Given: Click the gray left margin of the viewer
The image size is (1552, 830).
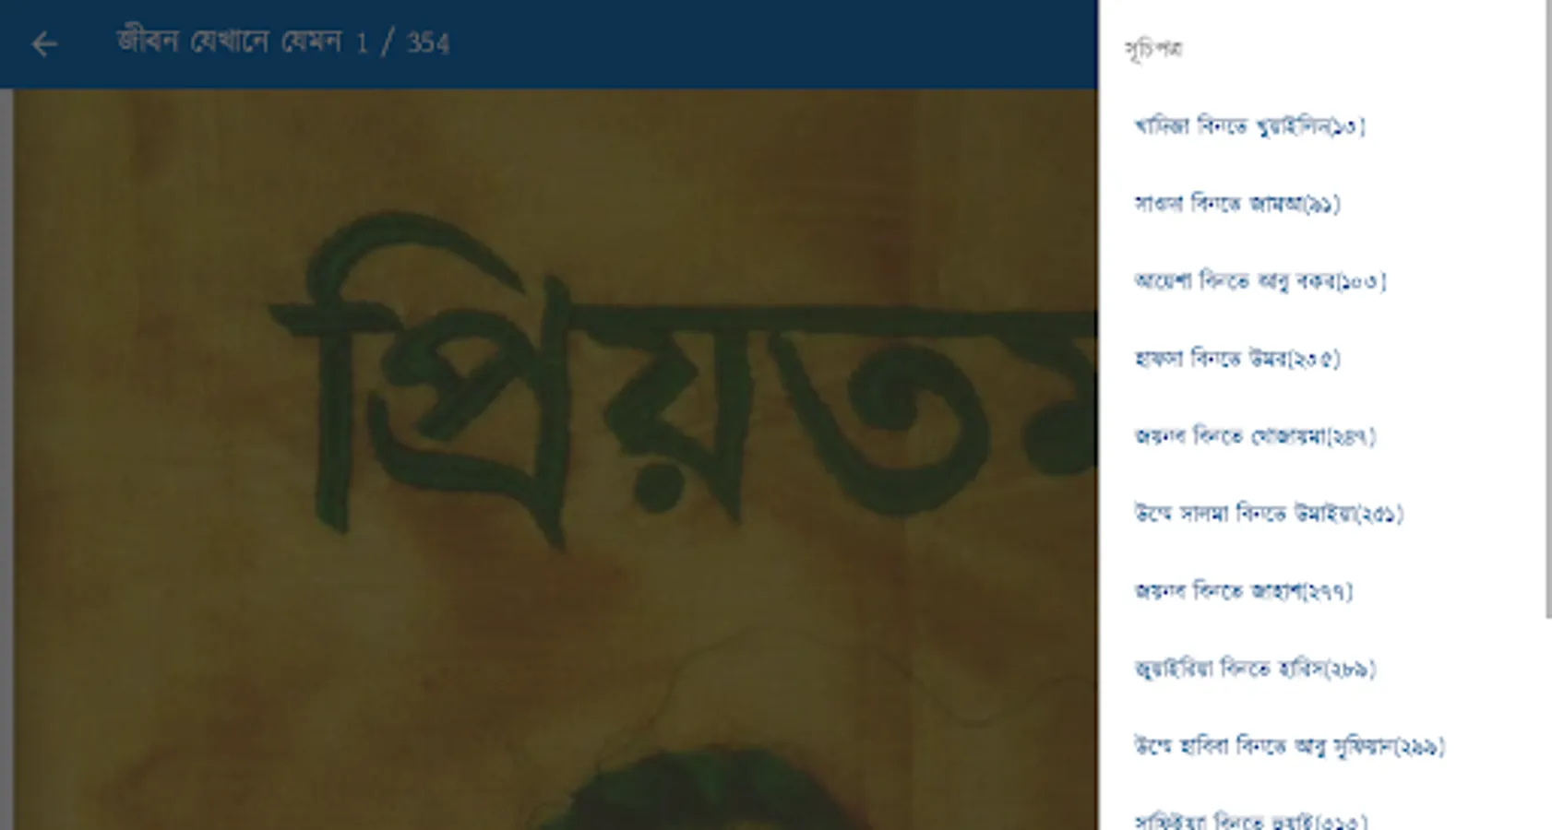Looking at the screenshot, I should (6, 459).
